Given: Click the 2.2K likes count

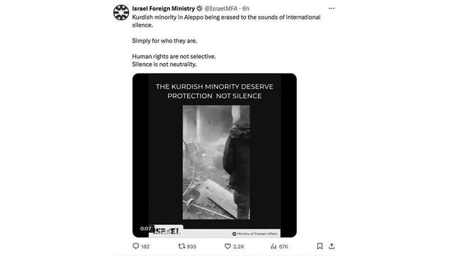Looking at the screenshot, I should (239, 246).
